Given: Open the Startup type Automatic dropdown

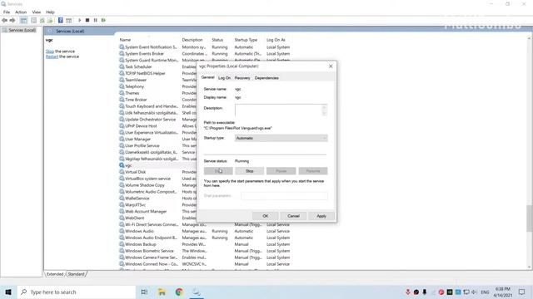Looking at the screenshot, I should coord(281,138).
